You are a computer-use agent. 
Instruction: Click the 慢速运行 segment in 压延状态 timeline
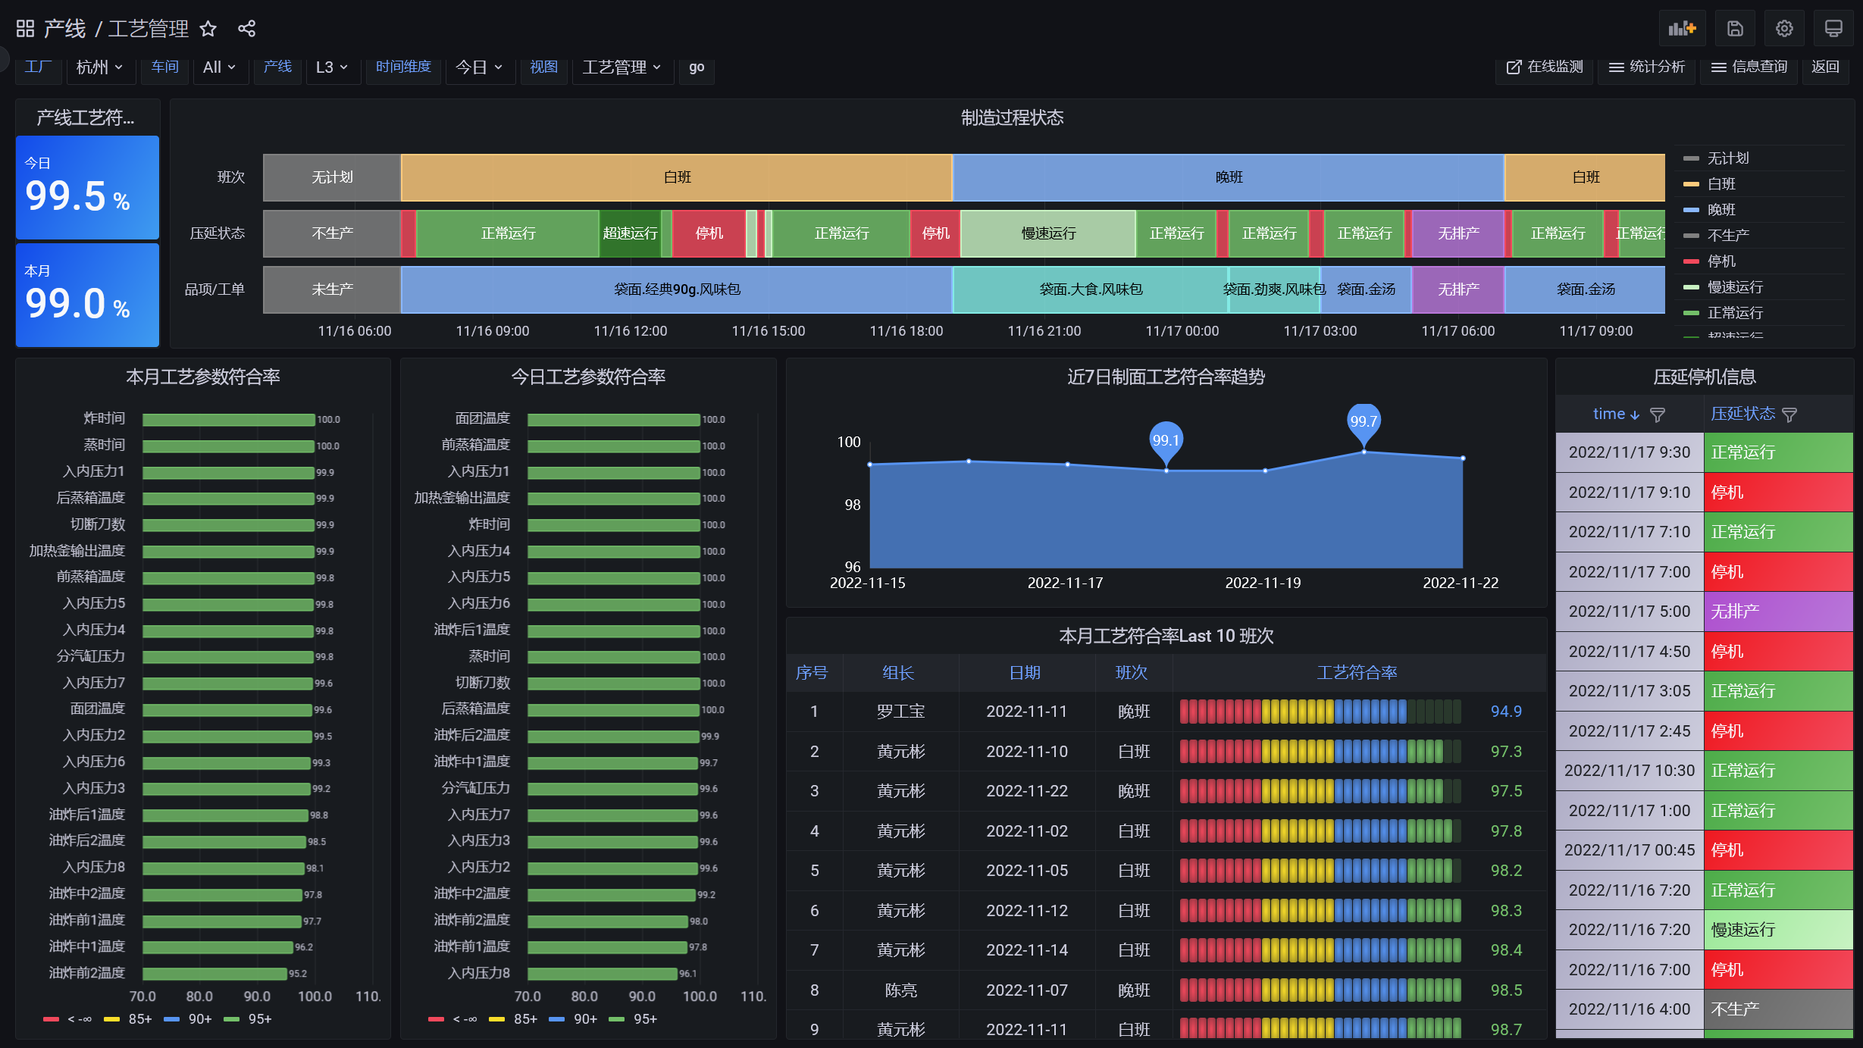[x=1048, y=233]
